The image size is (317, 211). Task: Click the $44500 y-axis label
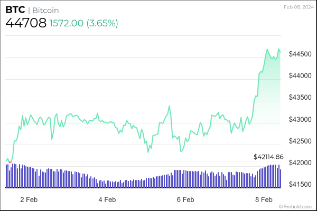click(299, 54)
